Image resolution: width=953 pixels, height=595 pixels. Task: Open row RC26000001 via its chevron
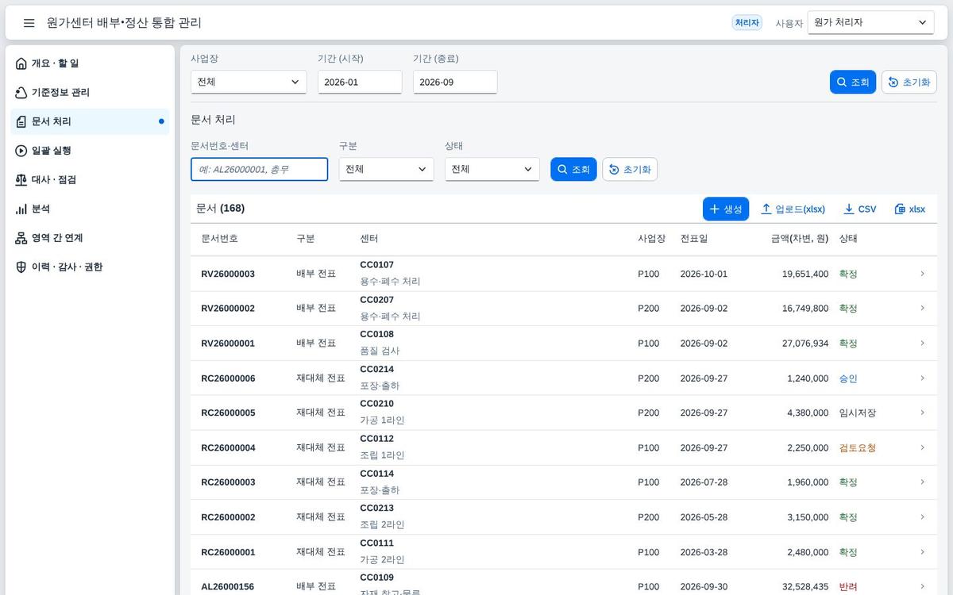[x=922, y=552]
